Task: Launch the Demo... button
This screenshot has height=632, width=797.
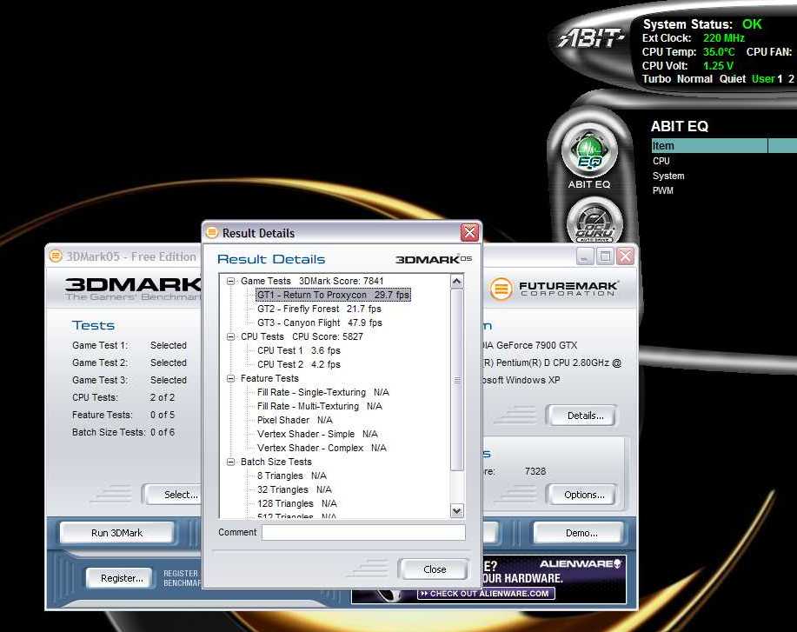Action: (x=581, y=533)
